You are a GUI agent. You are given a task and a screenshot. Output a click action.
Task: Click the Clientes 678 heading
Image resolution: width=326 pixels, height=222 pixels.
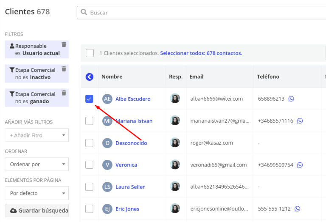tap(28, 11)
